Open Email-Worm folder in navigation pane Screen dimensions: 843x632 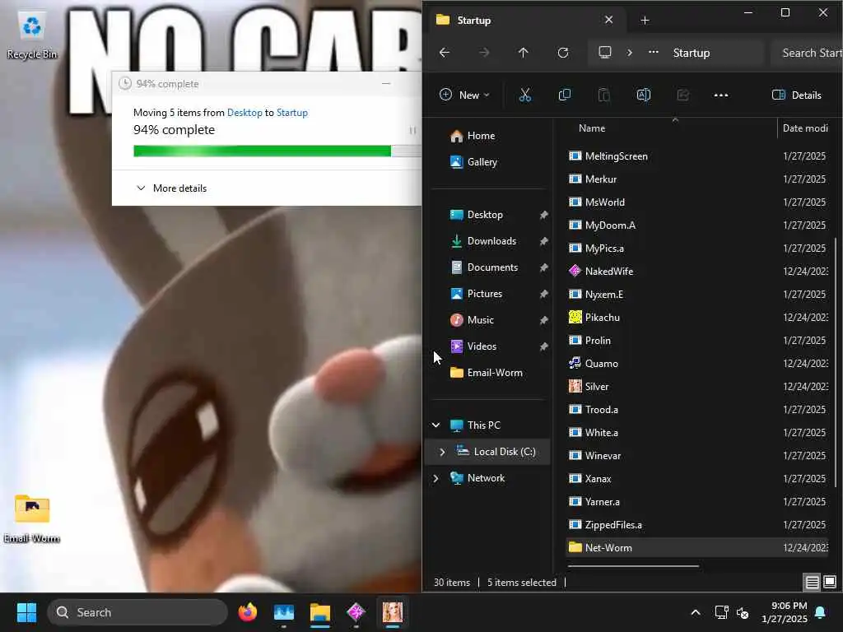(495, 373)
